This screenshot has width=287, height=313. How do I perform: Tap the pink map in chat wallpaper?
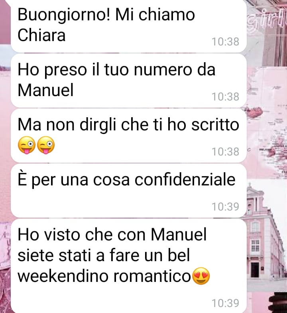(267, 124)
